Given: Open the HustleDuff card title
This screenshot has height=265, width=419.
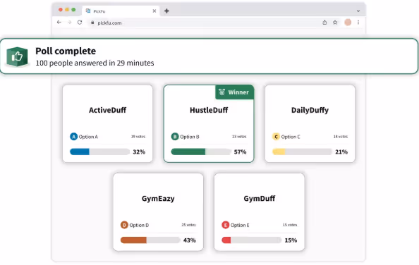Looking at the screenshot, I should (209, 110).
